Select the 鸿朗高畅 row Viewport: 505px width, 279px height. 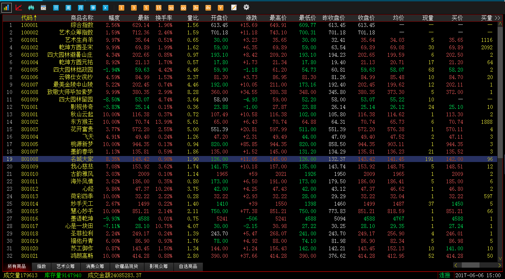pos(250,256)
